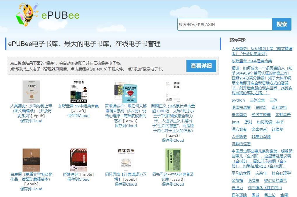
Task: Select the java tag link
Action: coord(235,122)
